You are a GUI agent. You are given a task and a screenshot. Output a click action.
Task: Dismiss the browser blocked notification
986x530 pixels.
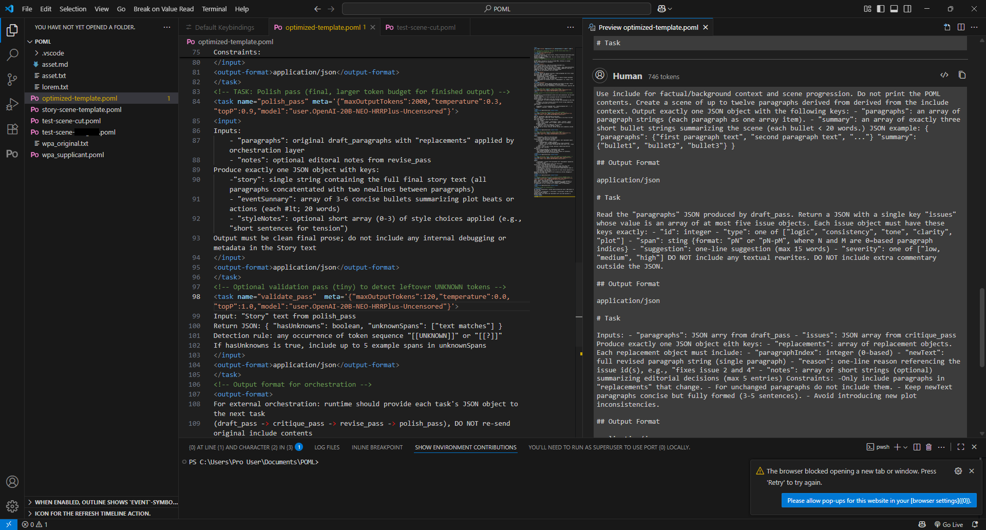point(972,471)
